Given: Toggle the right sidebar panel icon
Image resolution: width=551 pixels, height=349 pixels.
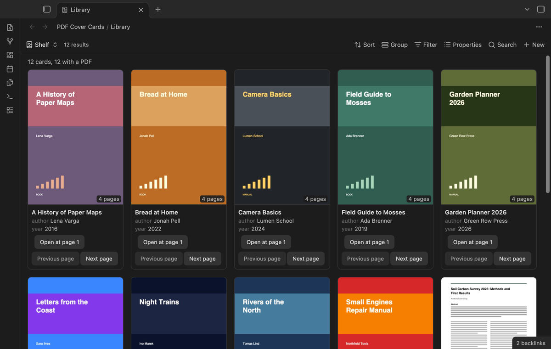Looking at the screenshot, I should 540,9.
